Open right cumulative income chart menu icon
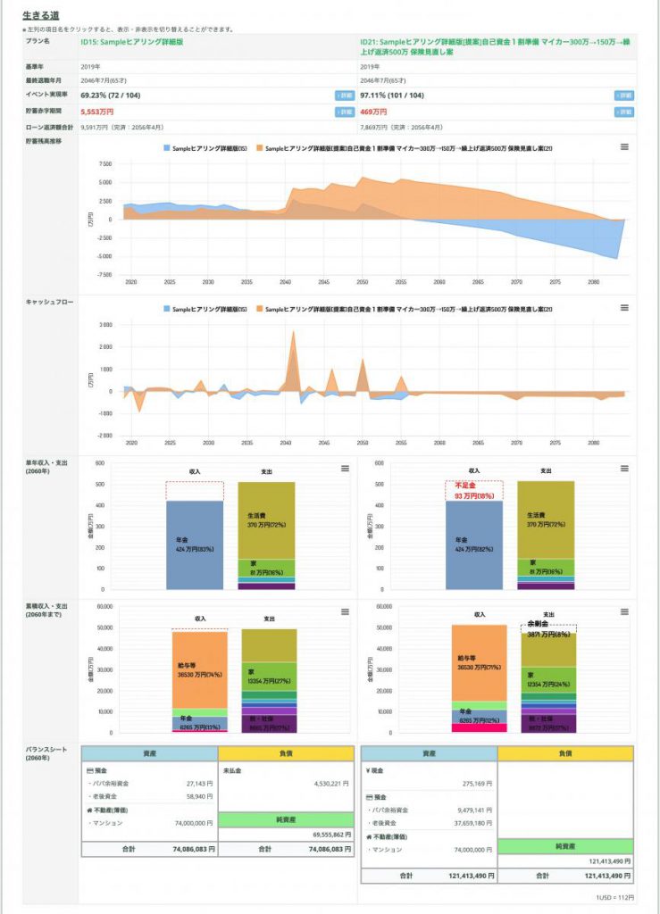660x914 pixels. coord(624,611)
